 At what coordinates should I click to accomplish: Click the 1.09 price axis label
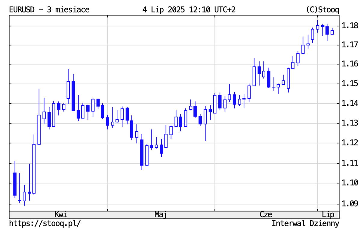(350, 204)
